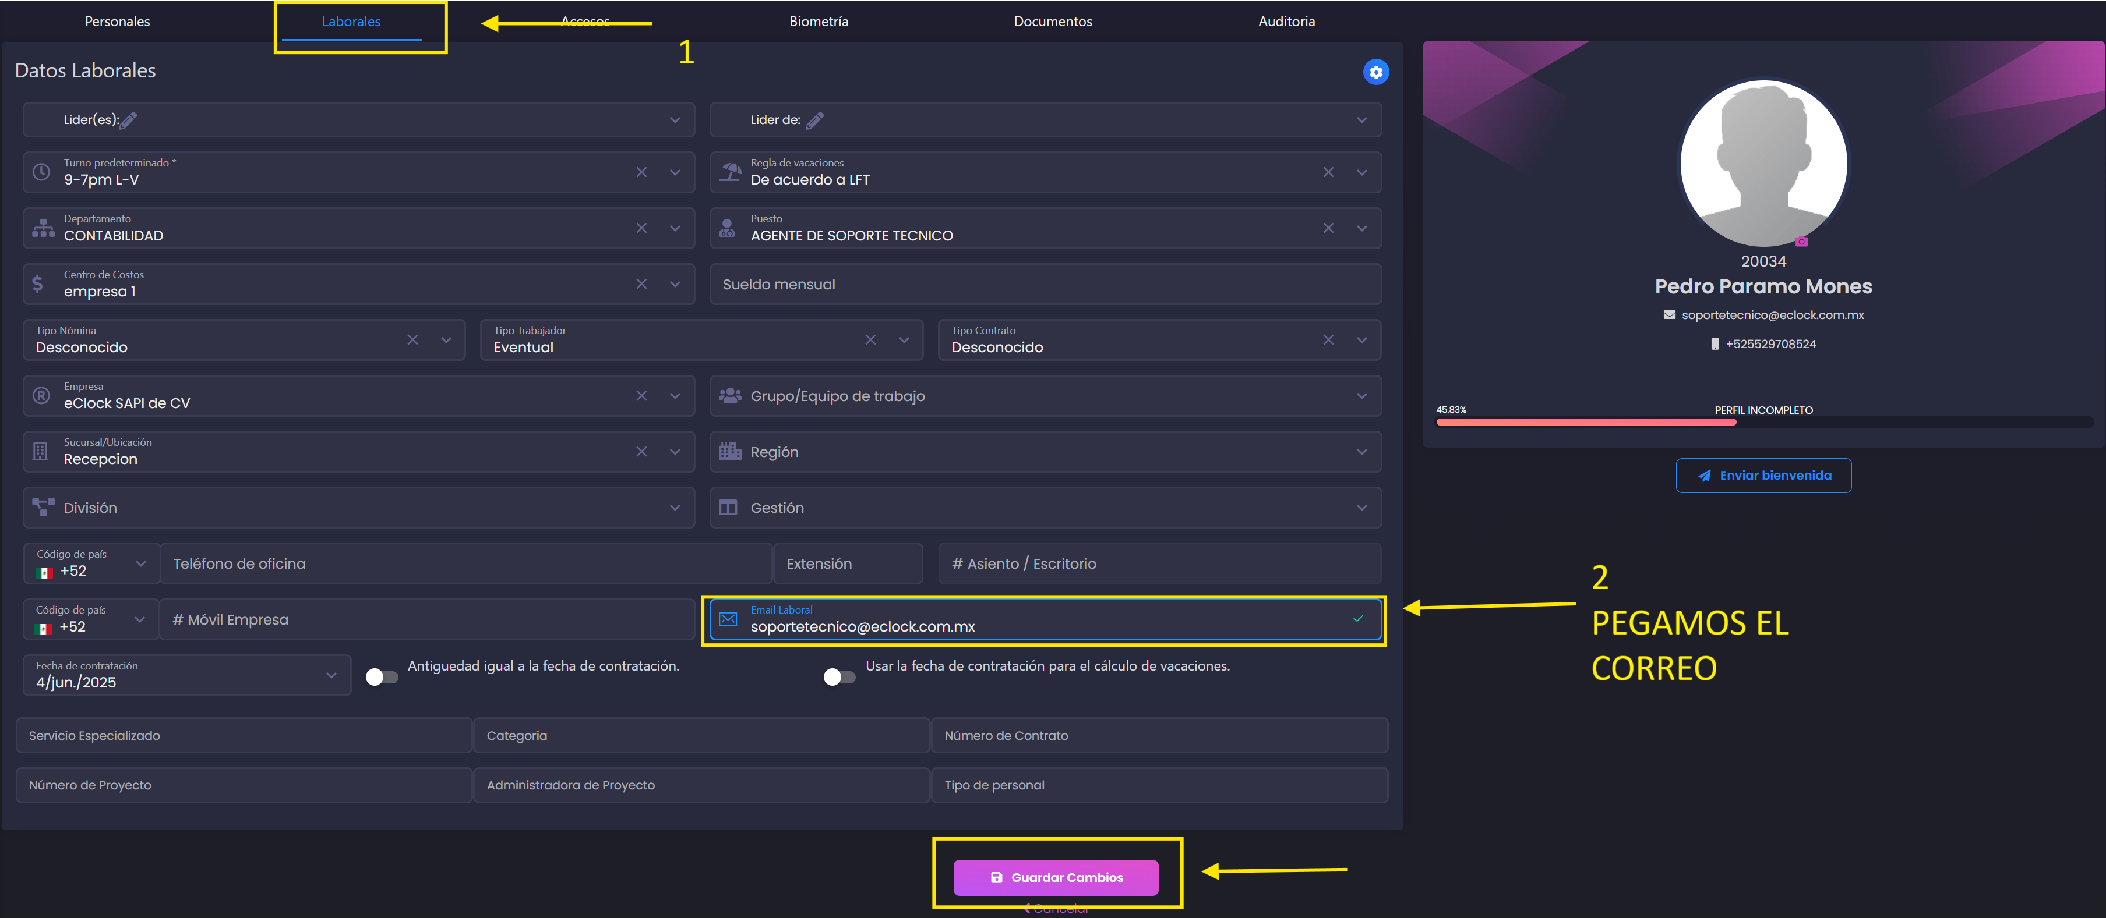Click pencil icon next to Lider de
Viewport: 2106px width, 918px height.
coord(815,120)
